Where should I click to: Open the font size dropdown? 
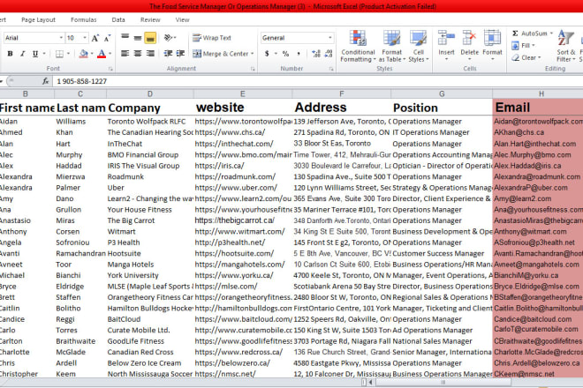[x=85, y=38]
